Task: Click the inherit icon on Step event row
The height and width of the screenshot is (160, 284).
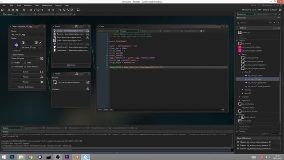Action: (87, 37)
